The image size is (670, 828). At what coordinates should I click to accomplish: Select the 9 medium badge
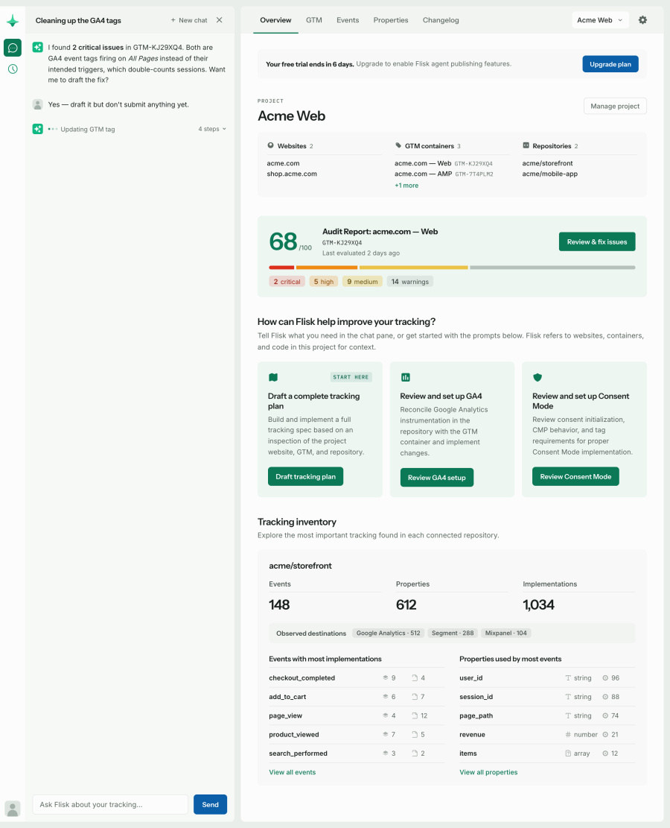[x=362, y=282]
